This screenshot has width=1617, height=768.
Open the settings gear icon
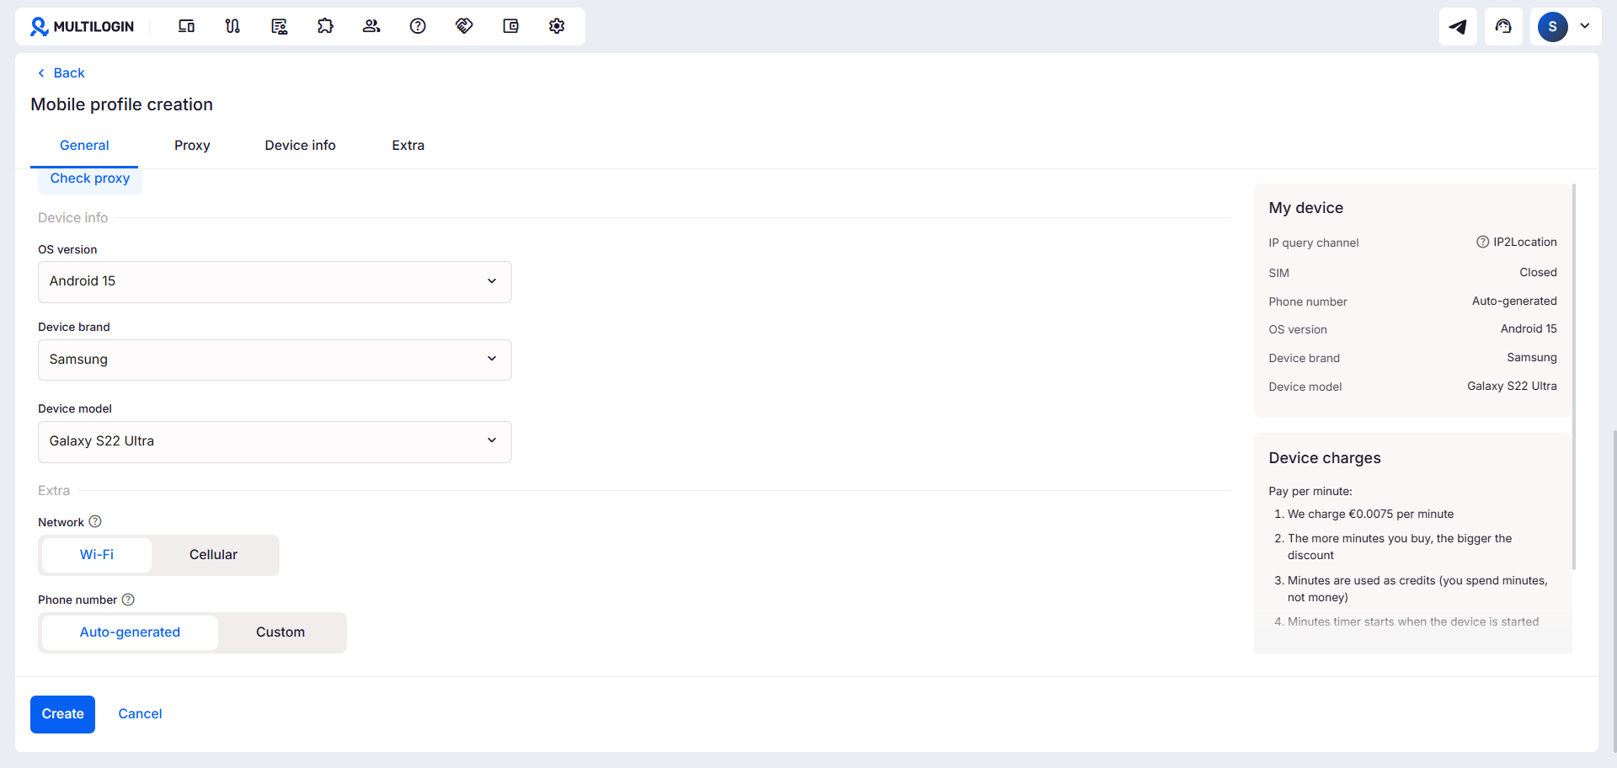tap(557, 26)
